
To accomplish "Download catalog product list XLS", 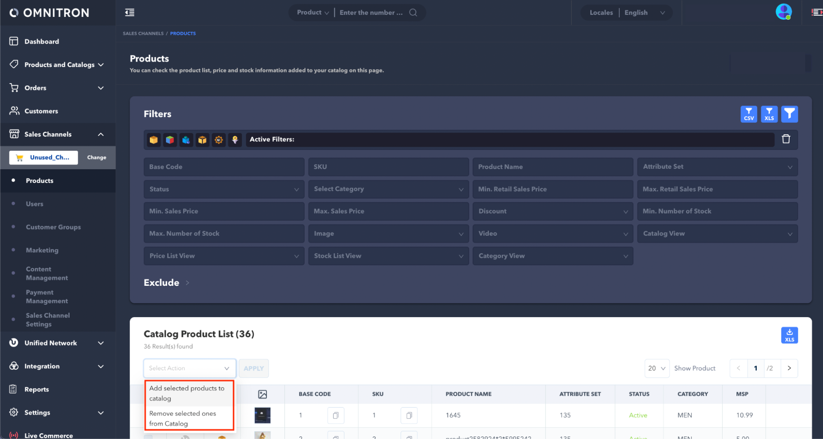I will tap(789, 335).
